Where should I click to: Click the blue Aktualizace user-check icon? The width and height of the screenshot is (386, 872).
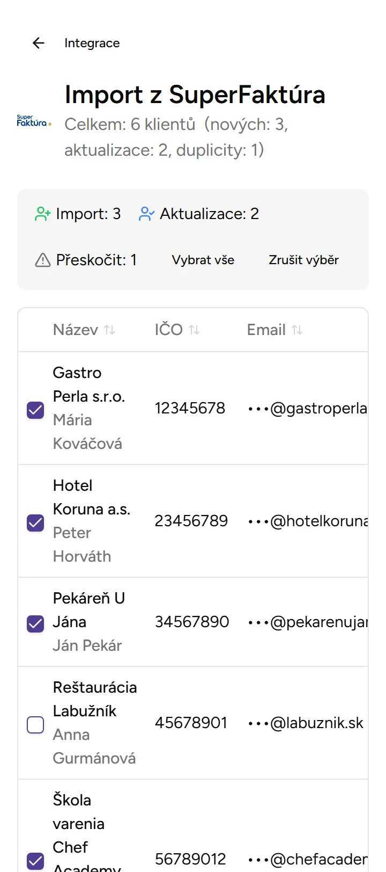pyautogui.click(x=146, y=214)
